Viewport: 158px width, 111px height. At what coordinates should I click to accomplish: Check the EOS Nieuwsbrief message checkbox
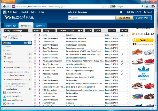35,90
